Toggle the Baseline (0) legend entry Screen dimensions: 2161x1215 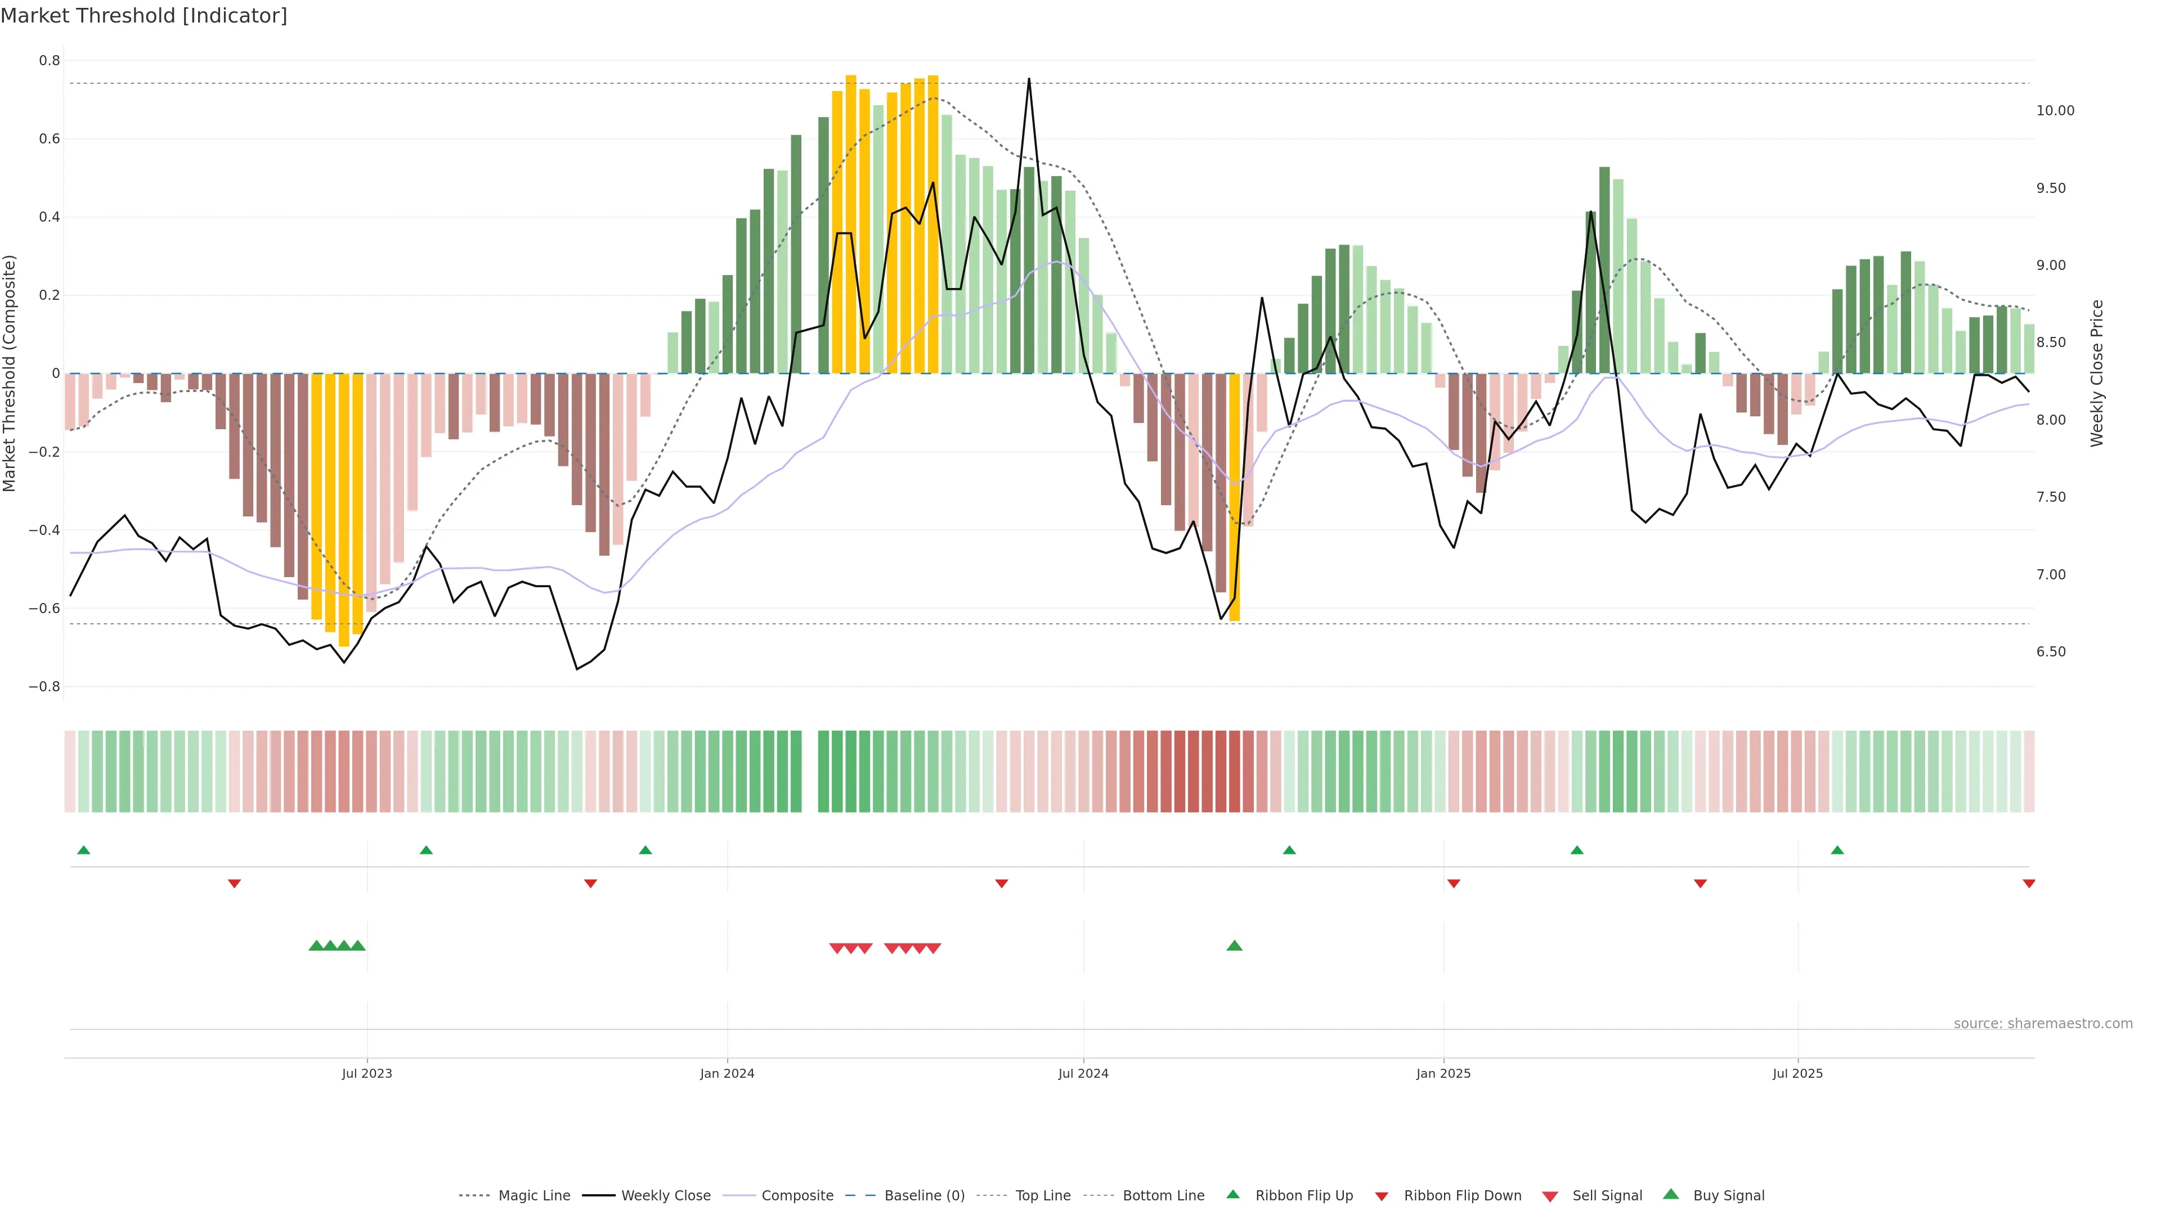click(x=923, y=1196)
